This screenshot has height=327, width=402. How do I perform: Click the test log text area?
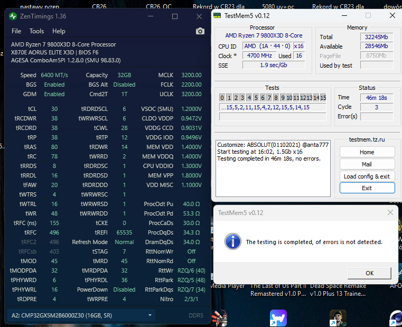273,169
